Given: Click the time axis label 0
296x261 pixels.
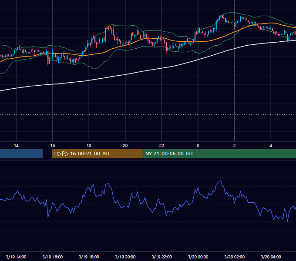Looking at the screenshot, I should coord(198,146).
